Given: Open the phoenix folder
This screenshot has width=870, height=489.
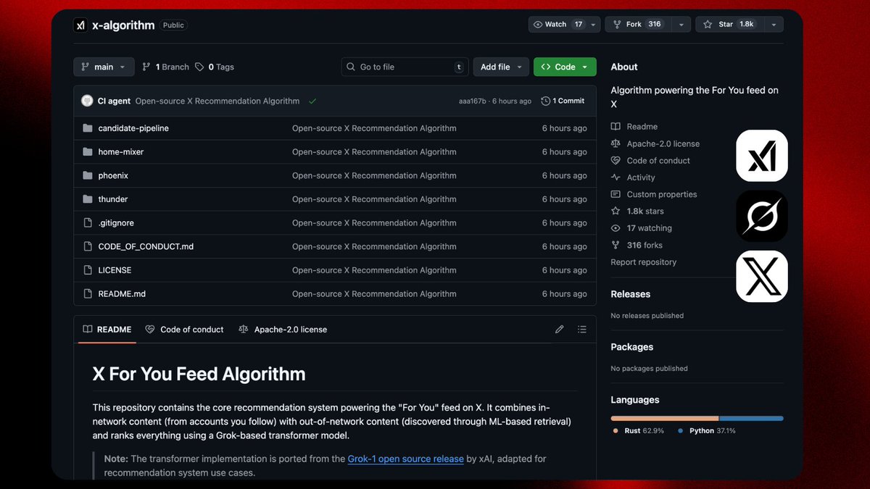Looking at the screenshot, I should pos(113,175).
